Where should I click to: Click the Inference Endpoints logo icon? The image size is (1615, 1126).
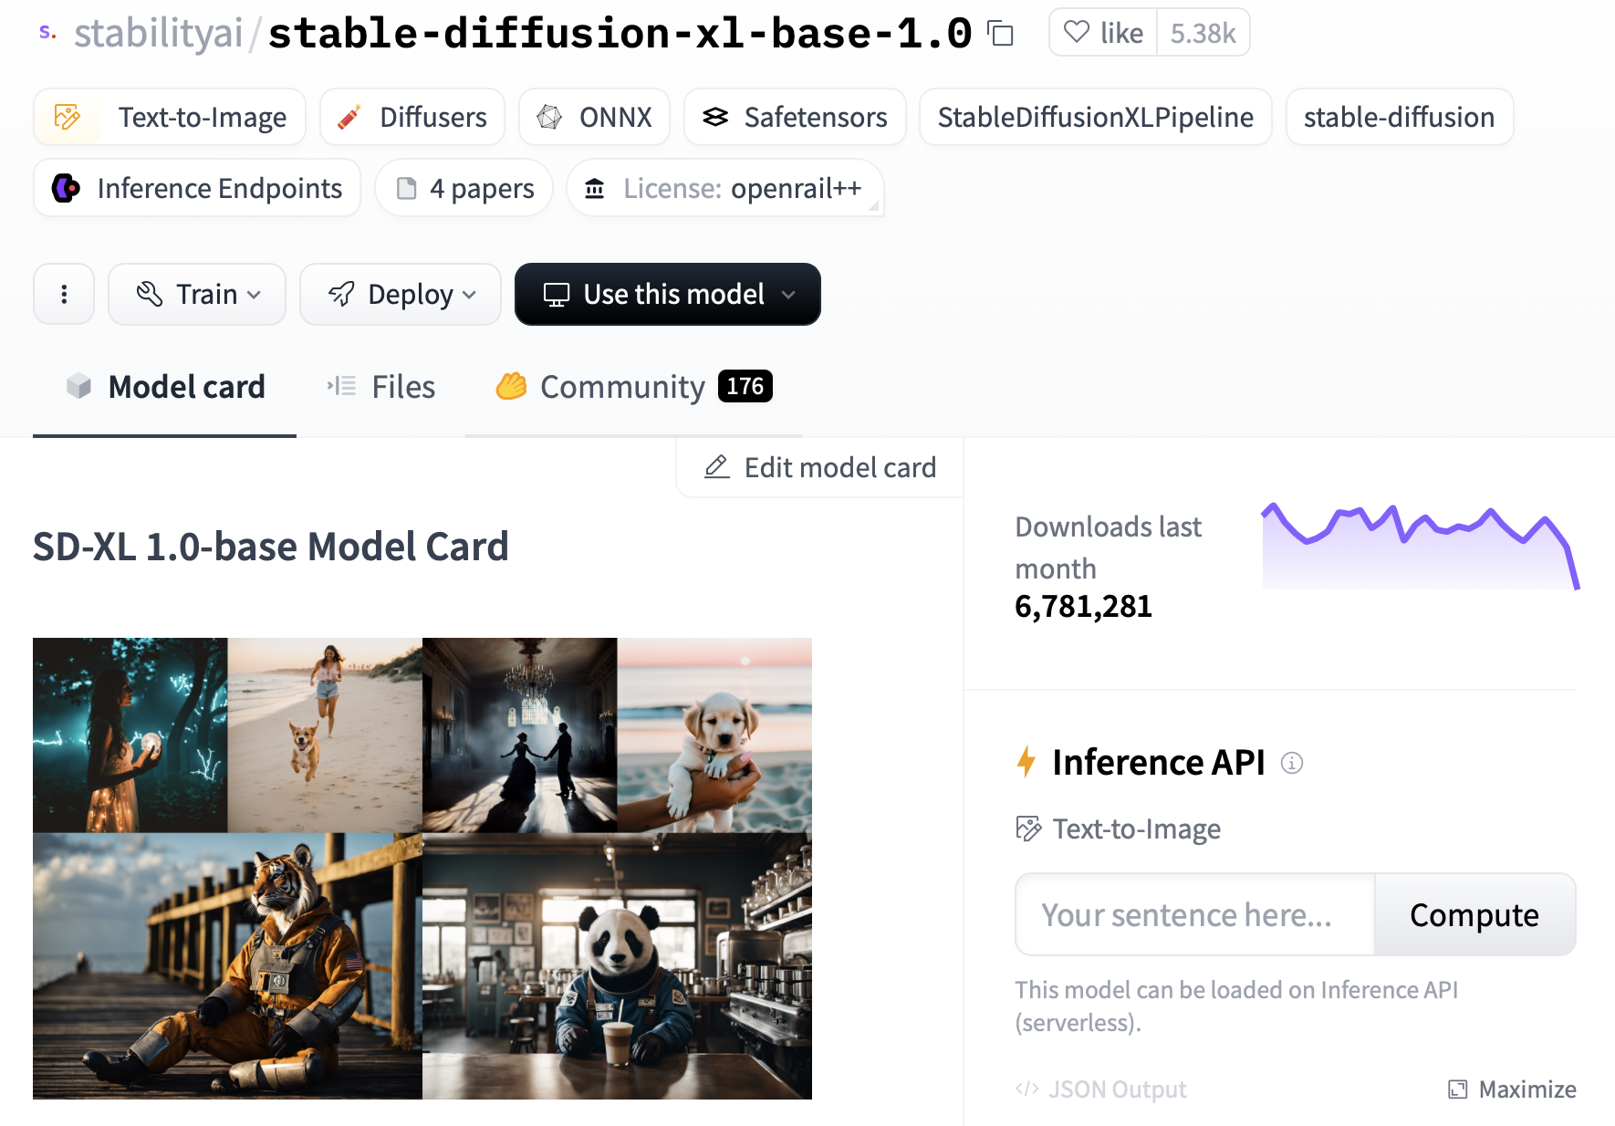click(66, 188)
